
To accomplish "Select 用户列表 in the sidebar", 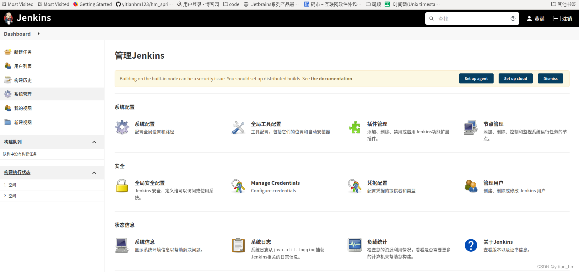I will point(23,66).
